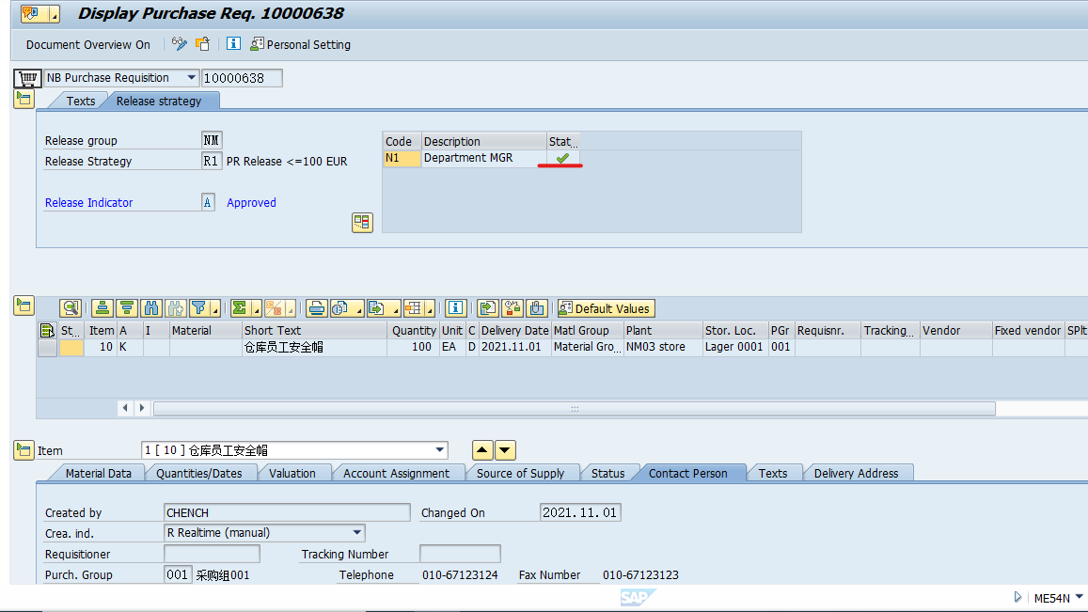The height and width of the screenshot is (612, 1088).
Task: Select the N1 release code cell
Action: [402, 158]
